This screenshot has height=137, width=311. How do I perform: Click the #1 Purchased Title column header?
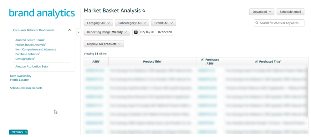266,62
